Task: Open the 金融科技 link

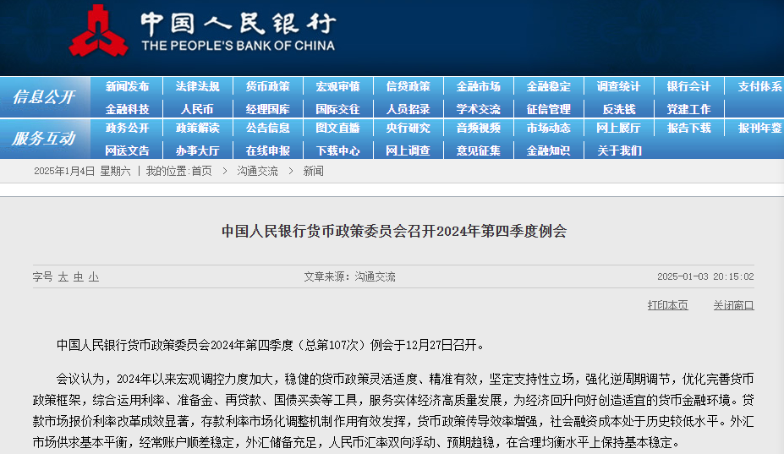Action: tap(127, 109)
